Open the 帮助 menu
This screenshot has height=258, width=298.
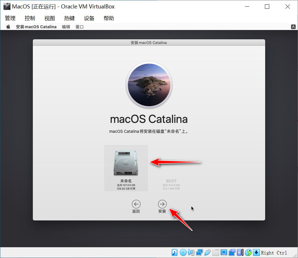point(109,18)
